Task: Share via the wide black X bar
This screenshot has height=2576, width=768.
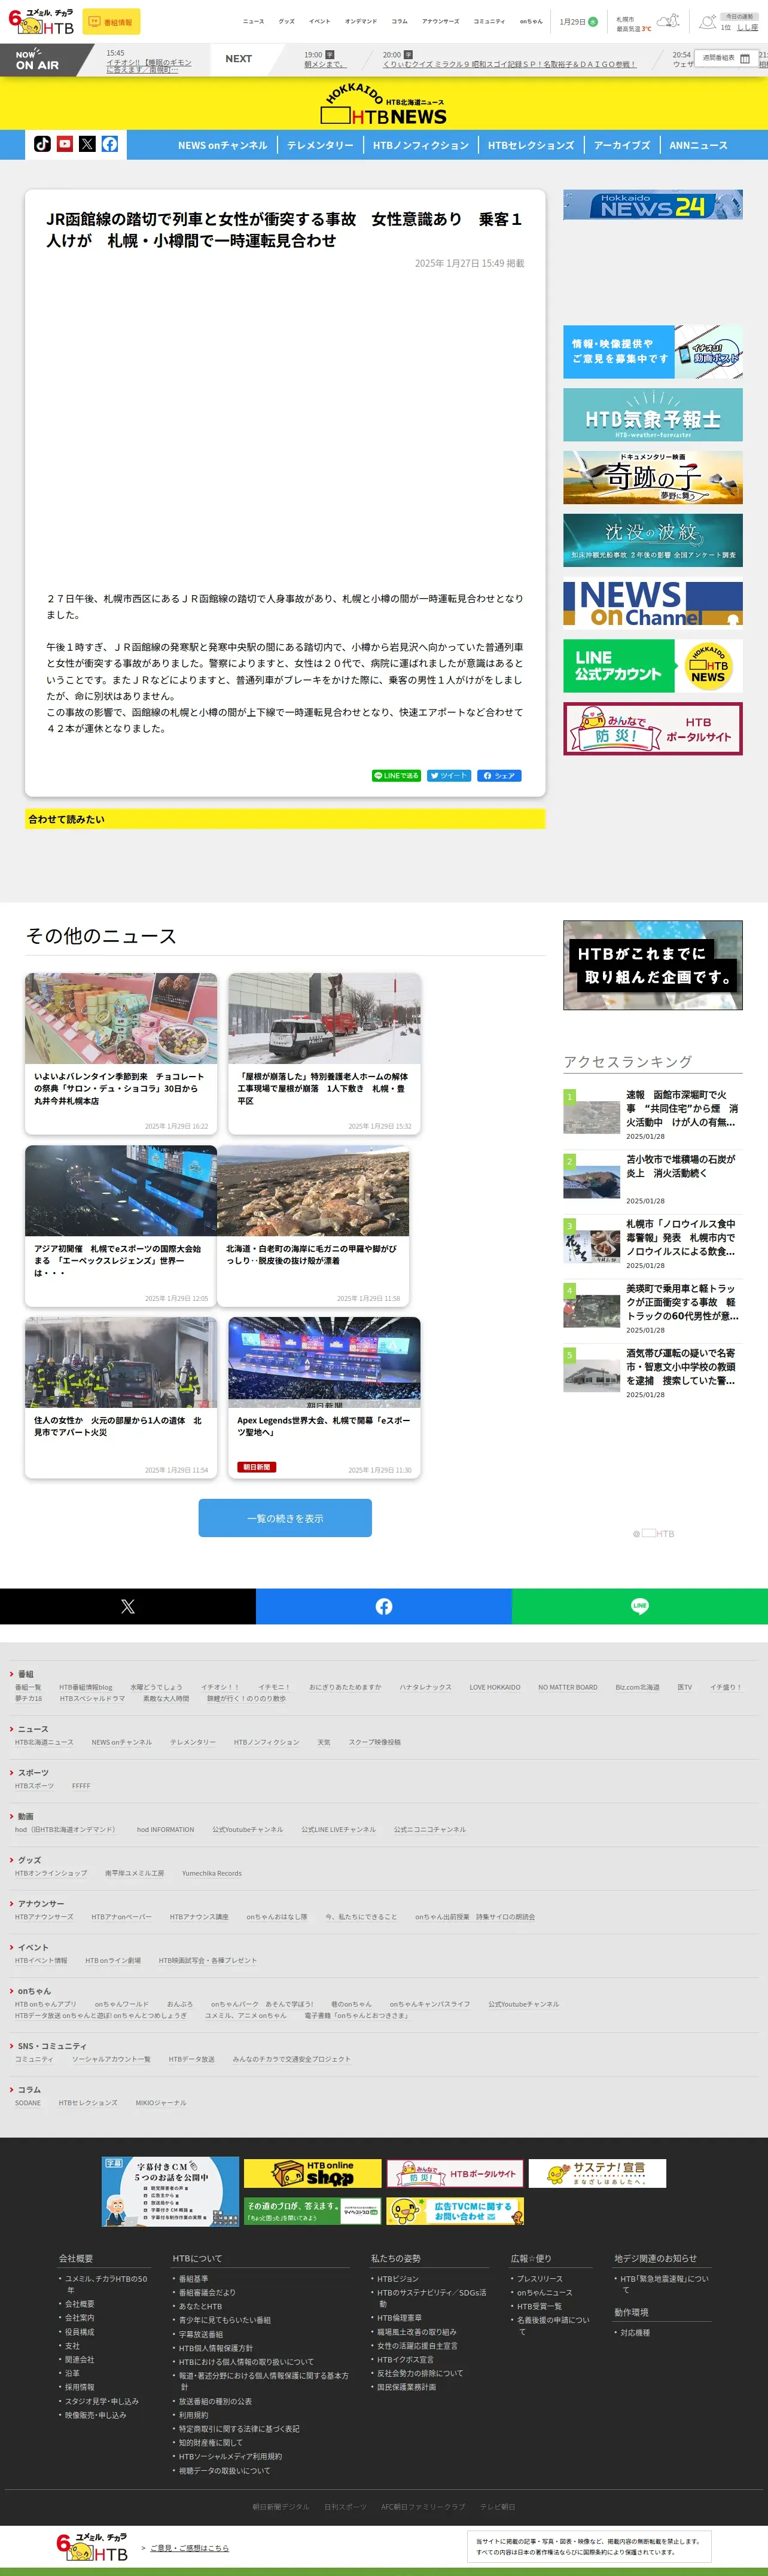Action: [128, 1606]
